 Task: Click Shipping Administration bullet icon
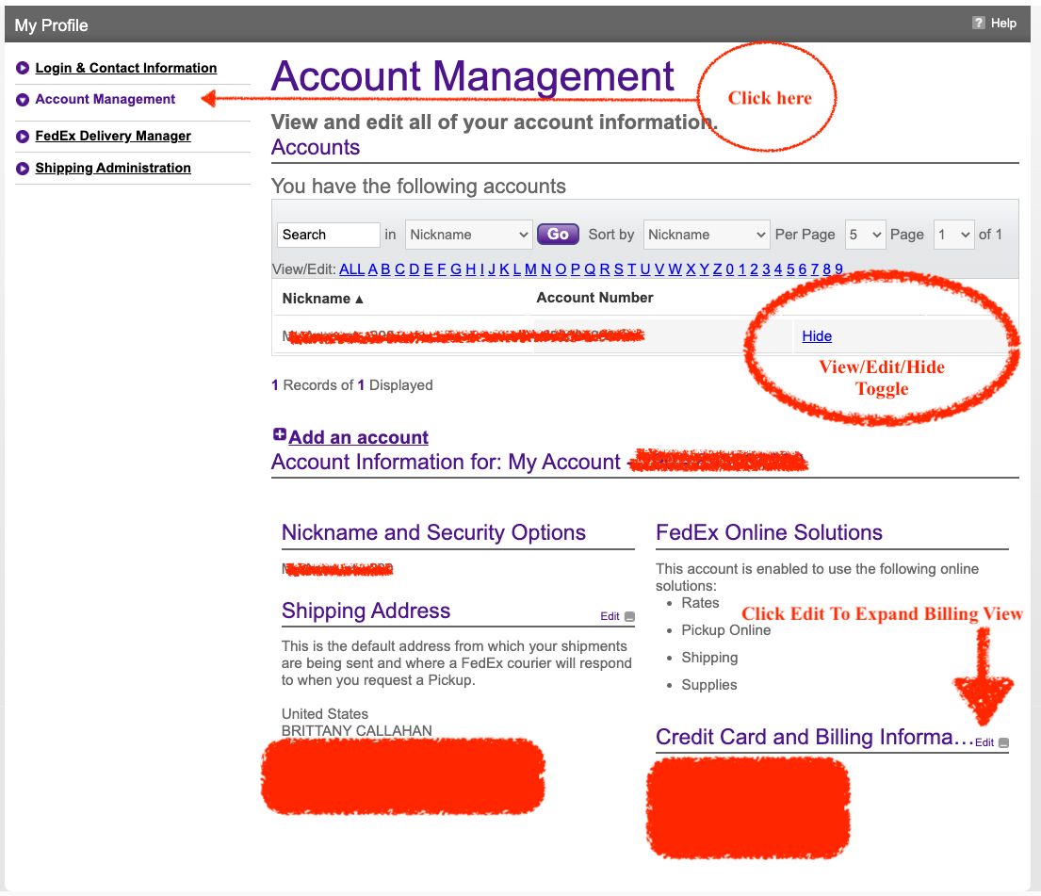coord(23,168)
